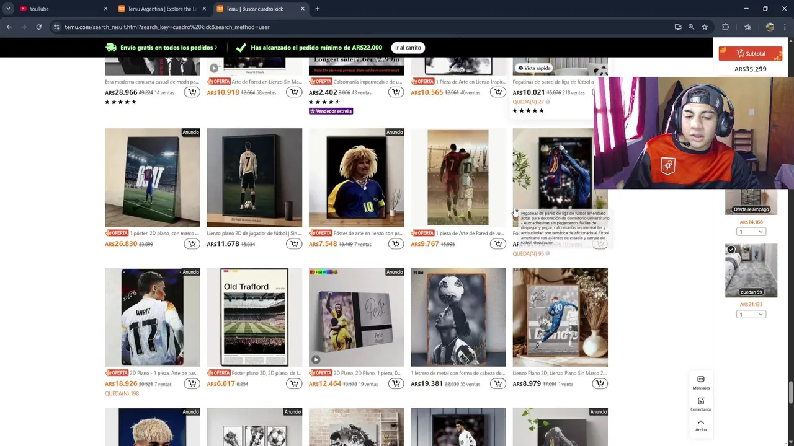This screenshot has height=446, width=794.
Task: Open browser extensions puzzle icon
Action: click(725, 27)
